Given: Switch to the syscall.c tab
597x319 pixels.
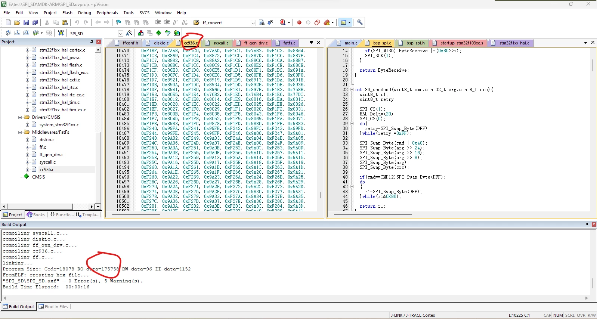Looking at the screenshot, I should click(x=217, y=43).
